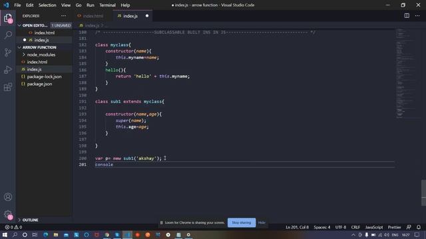426x239 pixels.
Task: Open the Source Control view
Action: [x=8, y=52]
